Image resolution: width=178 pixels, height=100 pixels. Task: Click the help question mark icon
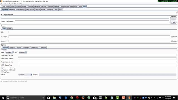point(177,12)
